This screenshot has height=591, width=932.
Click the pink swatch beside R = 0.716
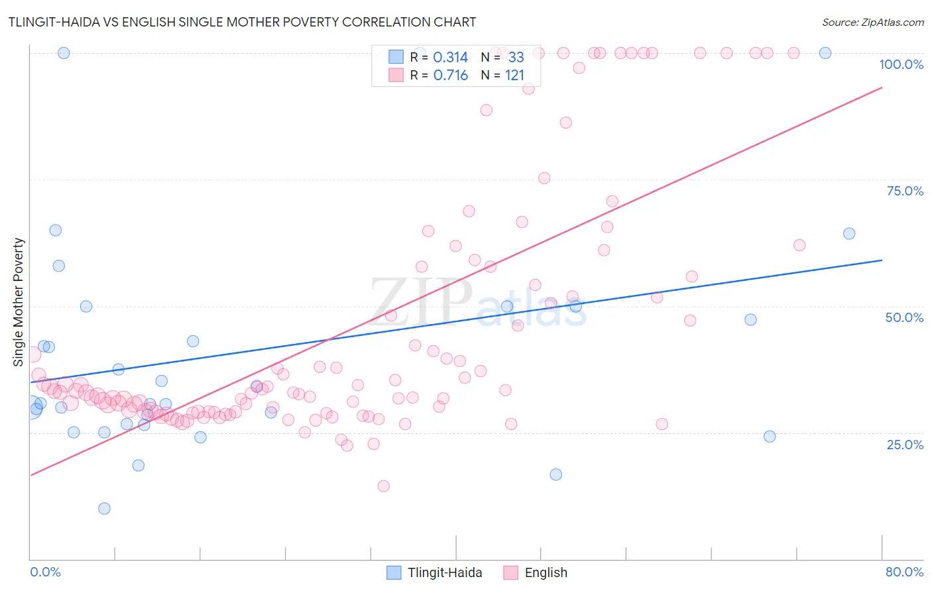(x=396, y=75)
